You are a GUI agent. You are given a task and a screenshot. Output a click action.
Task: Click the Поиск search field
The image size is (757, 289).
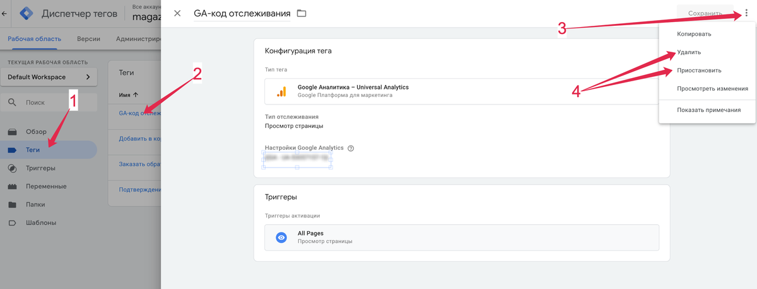(x=49, y=102)
